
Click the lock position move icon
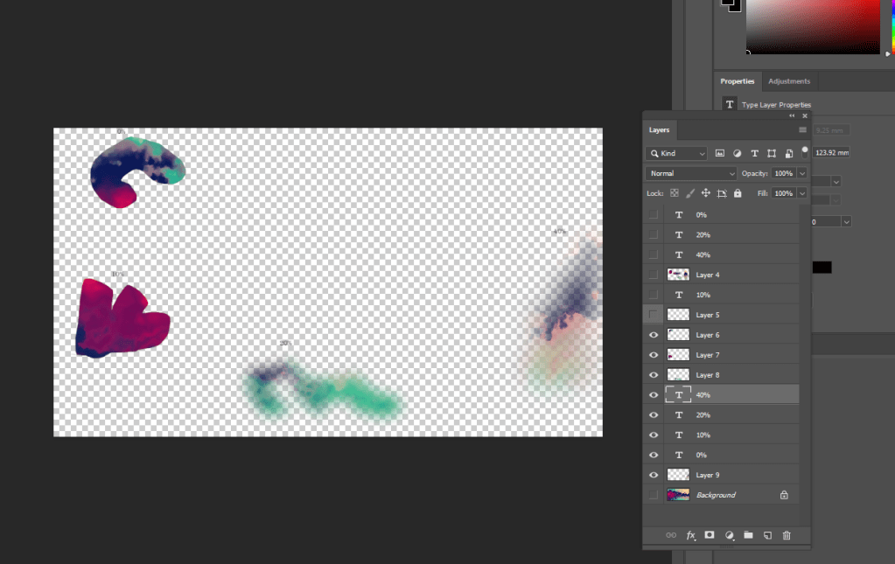point(705,193)
